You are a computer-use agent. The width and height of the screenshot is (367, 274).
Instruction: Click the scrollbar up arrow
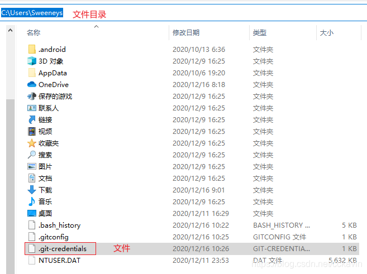point(10,30)
